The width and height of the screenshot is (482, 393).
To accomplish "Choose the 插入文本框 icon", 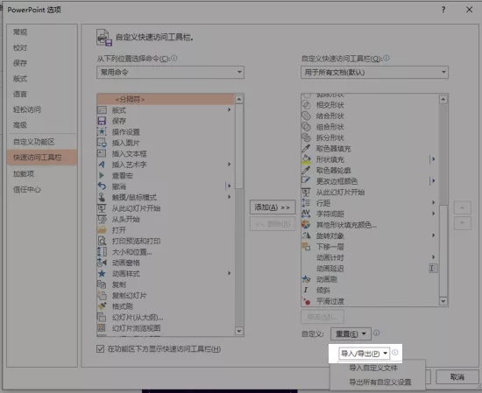I will (102, 153).
